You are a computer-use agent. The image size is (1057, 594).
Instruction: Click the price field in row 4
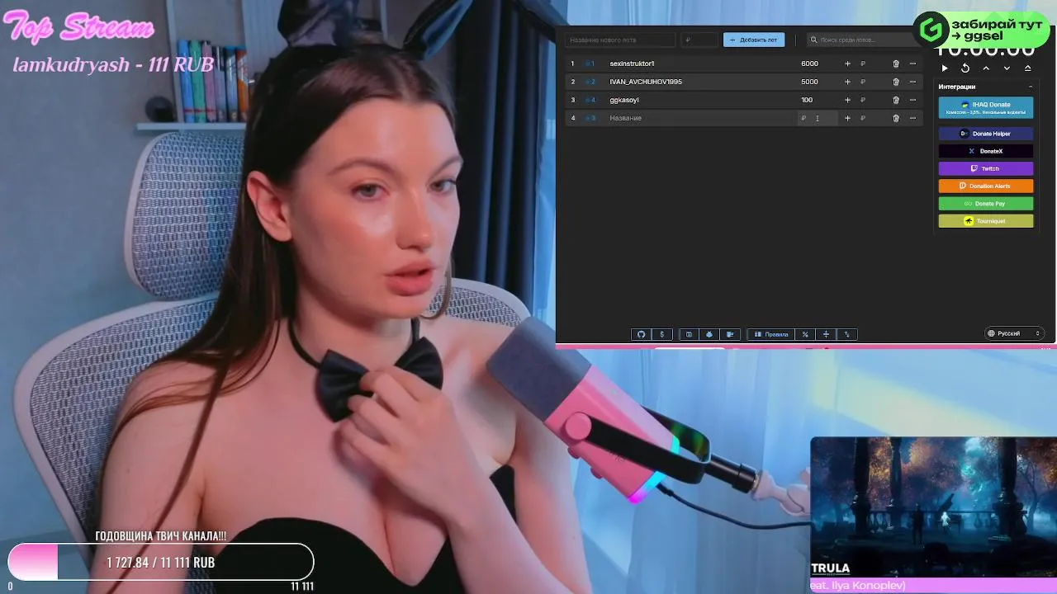click(x=818, y=118)
